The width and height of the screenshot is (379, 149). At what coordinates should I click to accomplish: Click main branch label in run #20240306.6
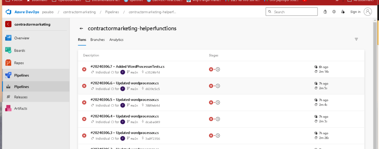coord(134,89)
